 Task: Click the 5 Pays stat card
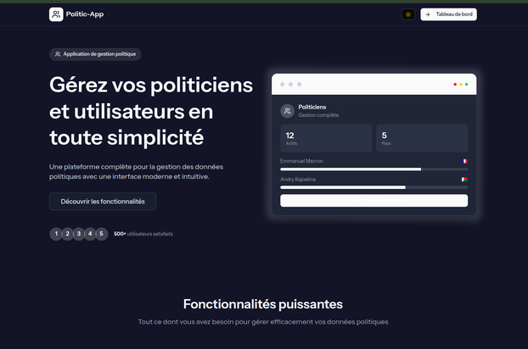click(422, 138)
